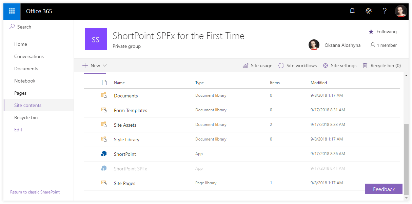
Task: Open Return to classic SharePoint link
Action: click(35, 192)
